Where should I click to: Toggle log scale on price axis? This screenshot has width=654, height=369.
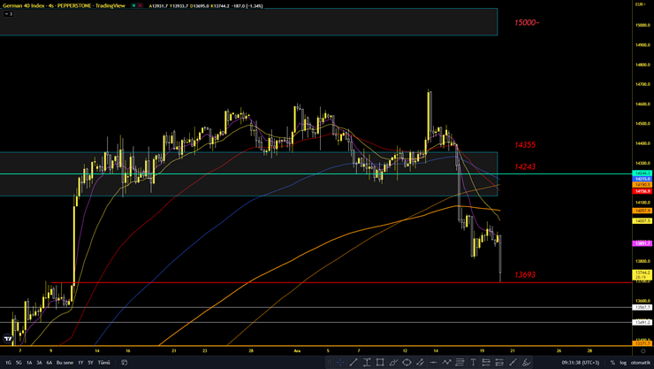pyautogui.click(x=623, y=362)
